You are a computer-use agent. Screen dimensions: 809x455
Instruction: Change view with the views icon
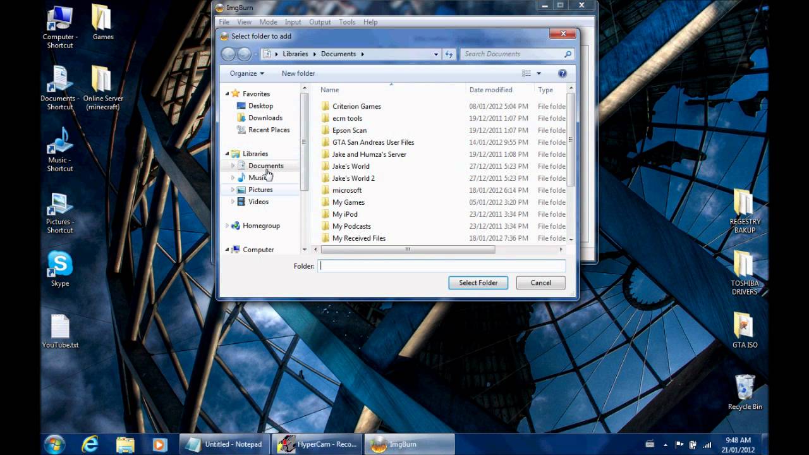click(526, 73)
